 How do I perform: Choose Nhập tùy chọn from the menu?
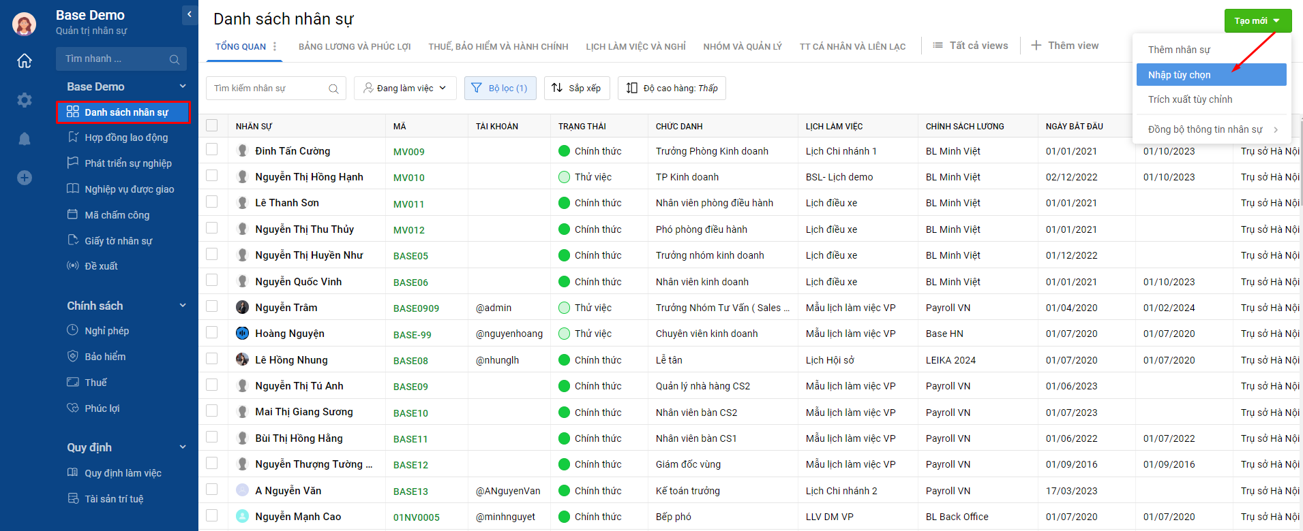1212,75
